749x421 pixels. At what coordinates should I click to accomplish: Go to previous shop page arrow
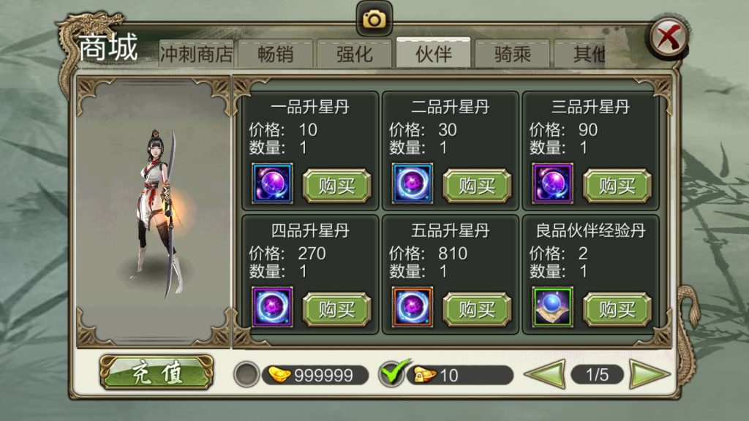(546, 374)
